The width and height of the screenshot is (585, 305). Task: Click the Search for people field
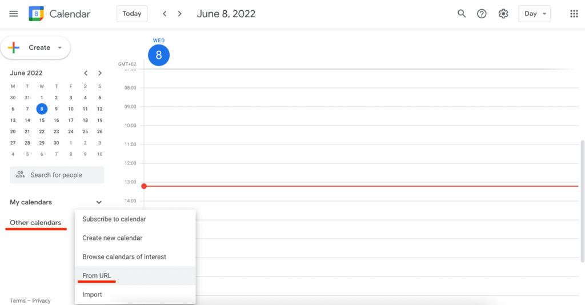coord(57,175)
